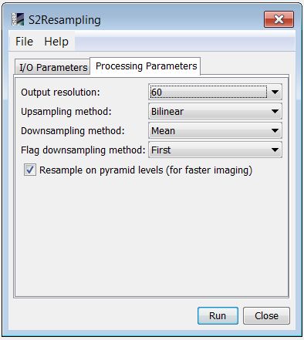Click the SNAP application icon in title bar
Viewport: 304px width, 340px height.
18,19
